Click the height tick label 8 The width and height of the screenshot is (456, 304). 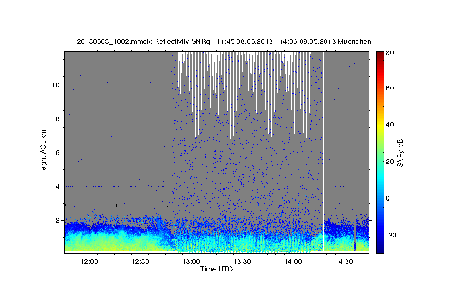pyautogui.click(x=57, y=119)
